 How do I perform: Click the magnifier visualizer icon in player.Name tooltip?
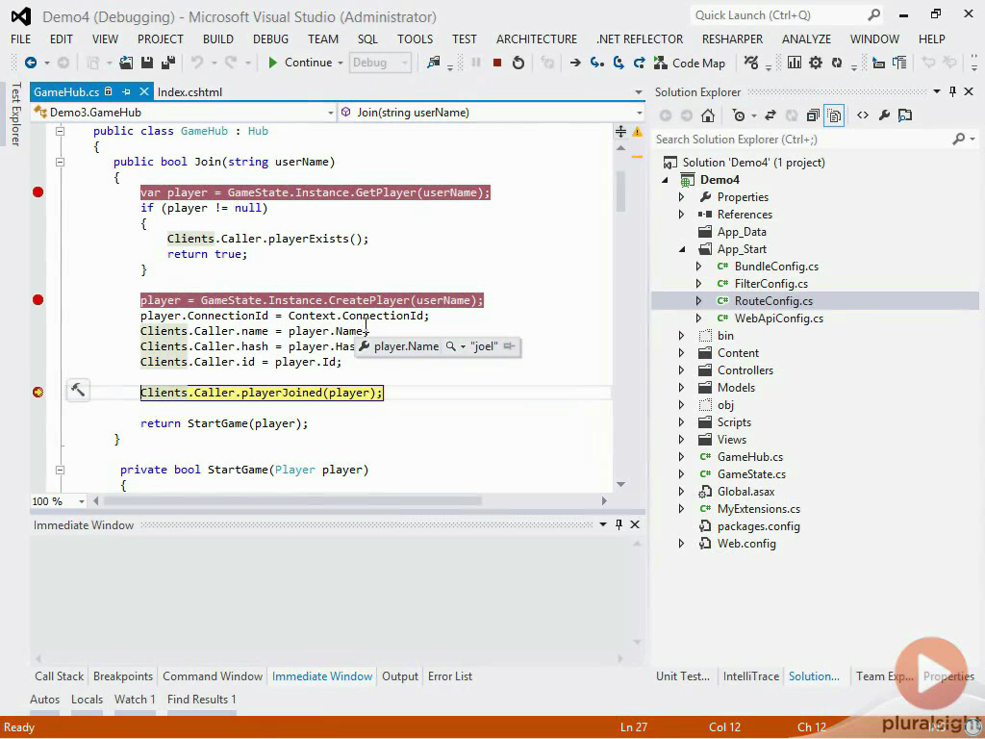[x=450, y=346]
